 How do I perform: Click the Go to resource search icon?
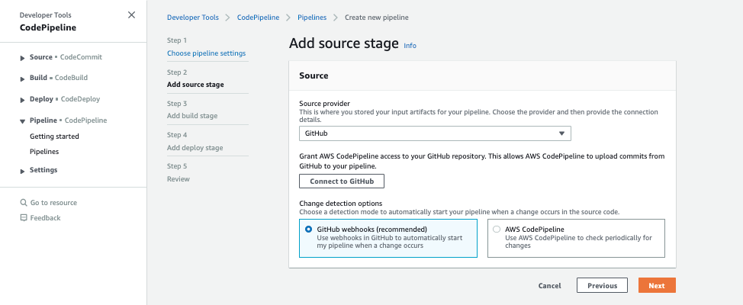24,203
